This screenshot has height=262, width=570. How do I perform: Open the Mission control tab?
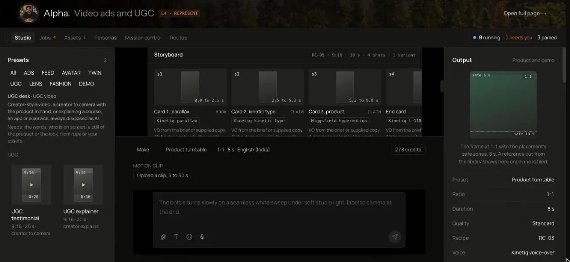[143, 38]
